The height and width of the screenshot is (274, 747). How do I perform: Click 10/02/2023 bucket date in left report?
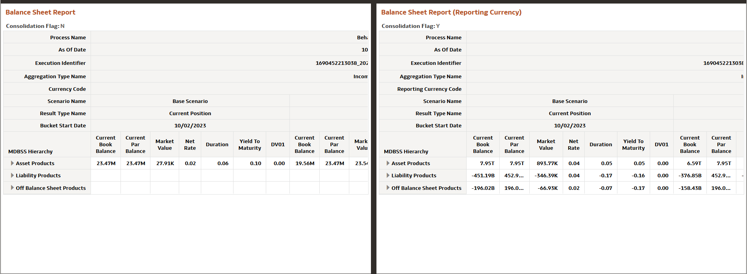(x=190, y=125)
